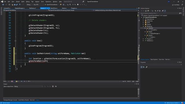This screenshot has height=104, width=185.
Task: Open Code Metrics Results tab
Action: (x=23, y=100)
